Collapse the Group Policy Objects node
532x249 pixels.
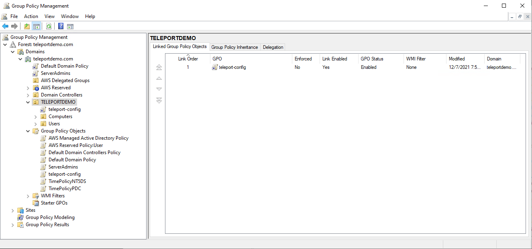[x=28, y=131]
